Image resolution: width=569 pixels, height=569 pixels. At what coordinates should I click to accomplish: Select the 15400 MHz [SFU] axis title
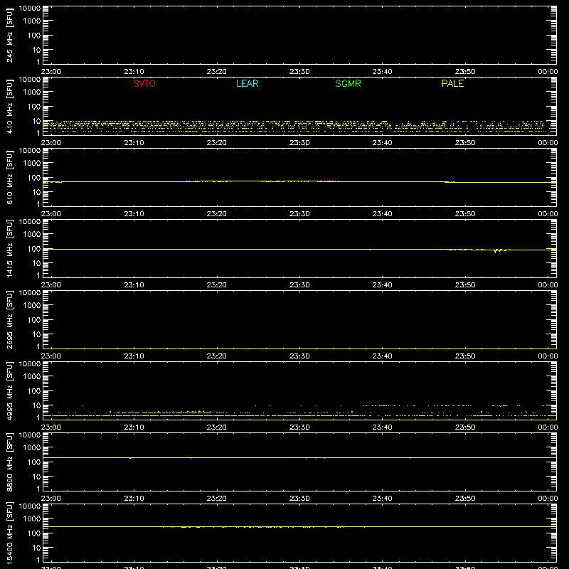click(10, 533)
